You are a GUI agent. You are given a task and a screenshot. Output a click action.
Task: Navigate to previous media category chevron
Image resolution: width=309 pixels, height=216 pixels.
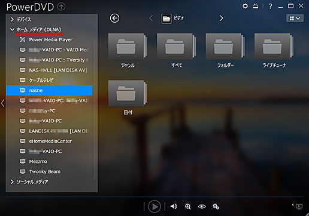tap(151, 18)
